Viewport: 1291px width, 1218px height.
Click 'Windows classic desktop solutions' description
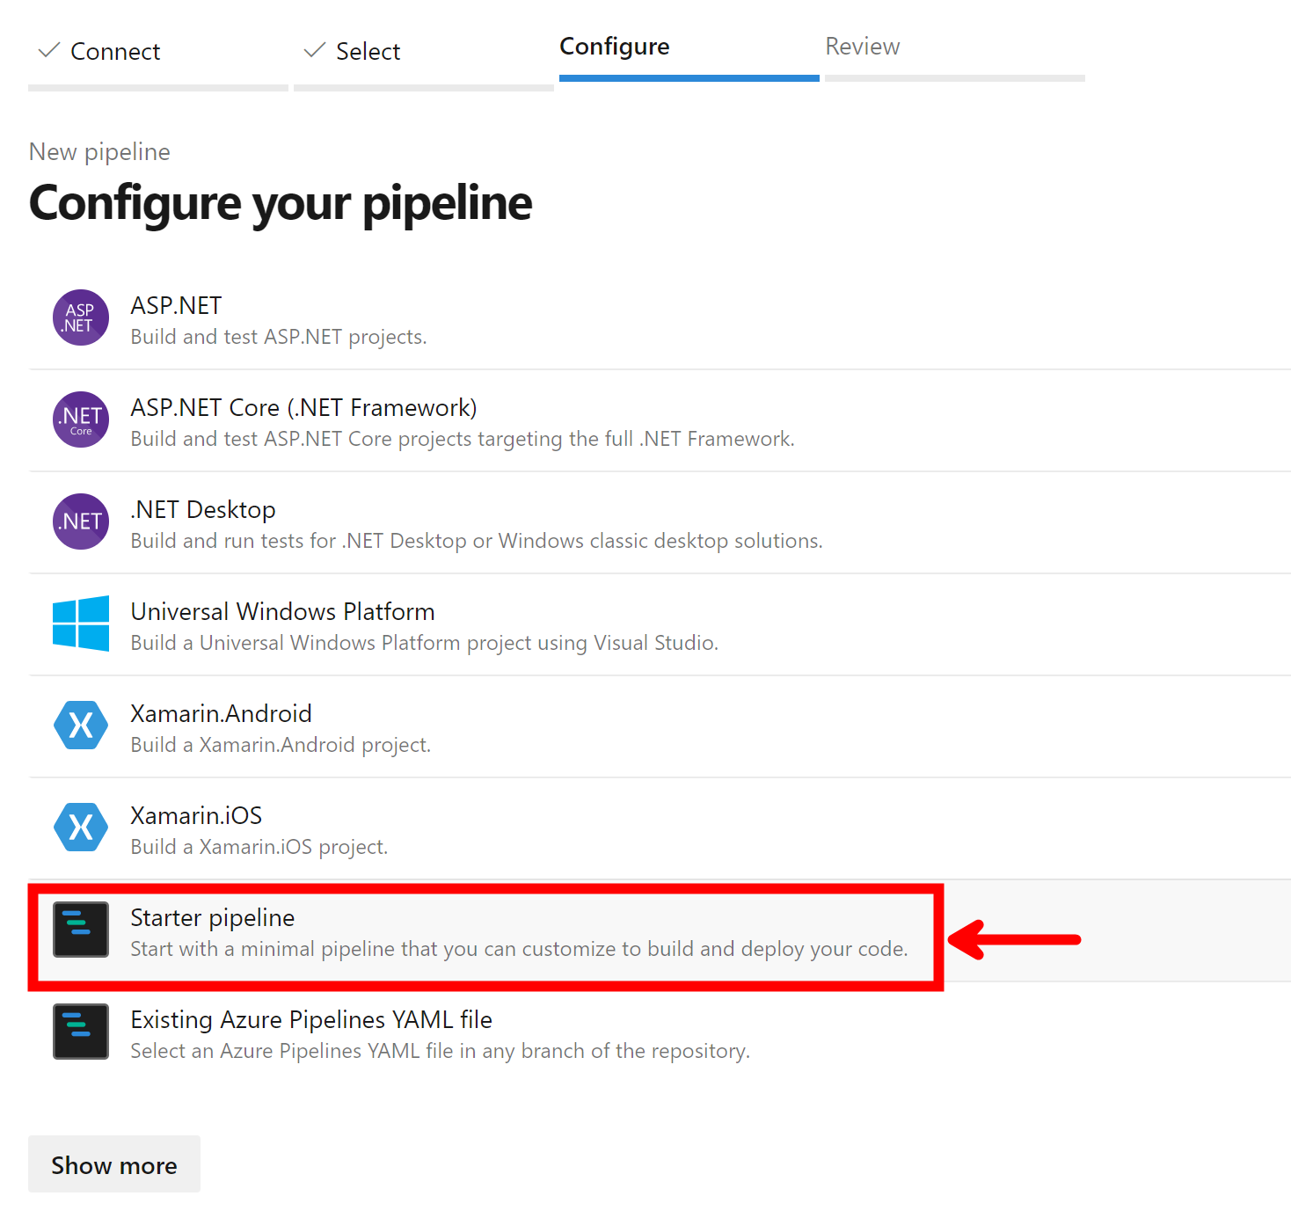[477, 541]
